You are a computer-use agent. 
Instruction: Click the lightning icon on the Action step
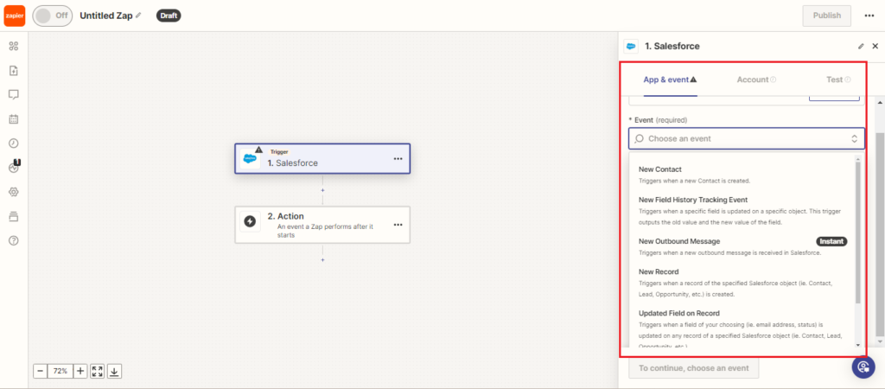[250, 222]
